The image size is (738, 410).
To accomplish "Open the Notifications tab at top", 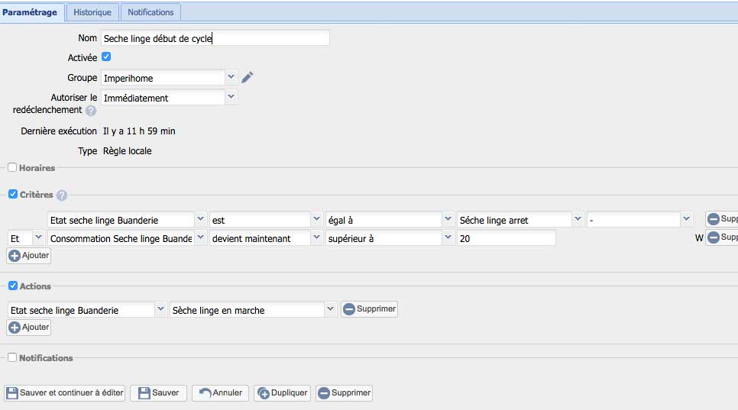I will point(151,12).
